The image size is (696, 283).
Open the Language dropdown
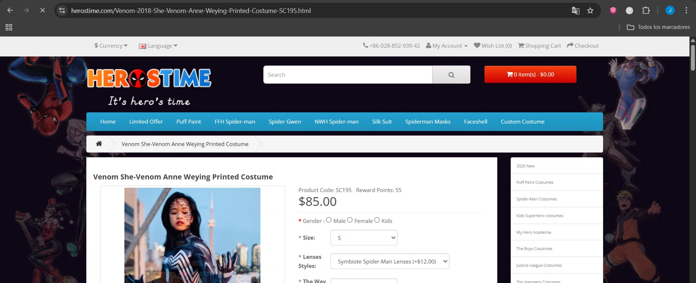pyautogui.click(x=158, y=45)
